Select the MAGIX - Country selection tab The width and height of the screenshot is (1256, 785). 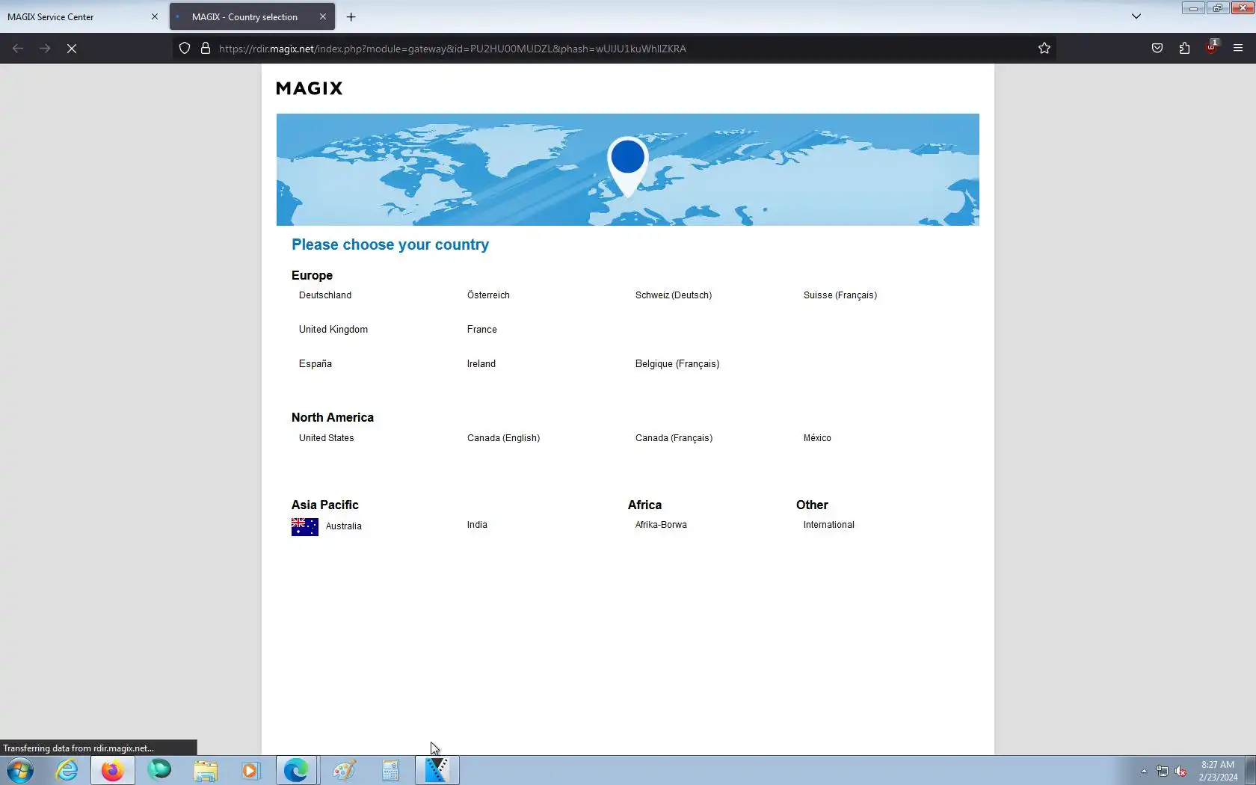tap(252, 16)
